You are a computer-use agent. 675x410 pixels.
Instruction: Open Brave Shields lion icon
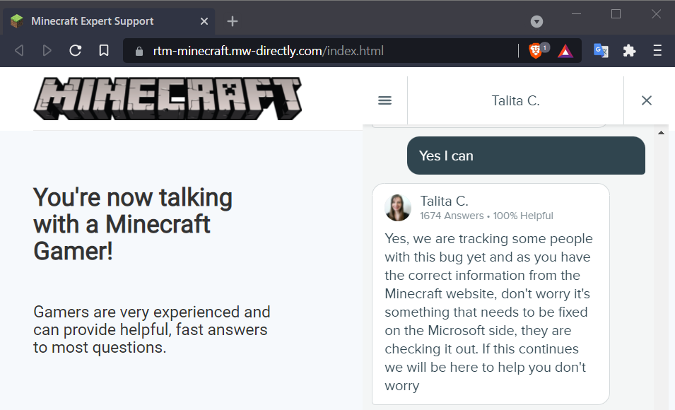(535, 51)
